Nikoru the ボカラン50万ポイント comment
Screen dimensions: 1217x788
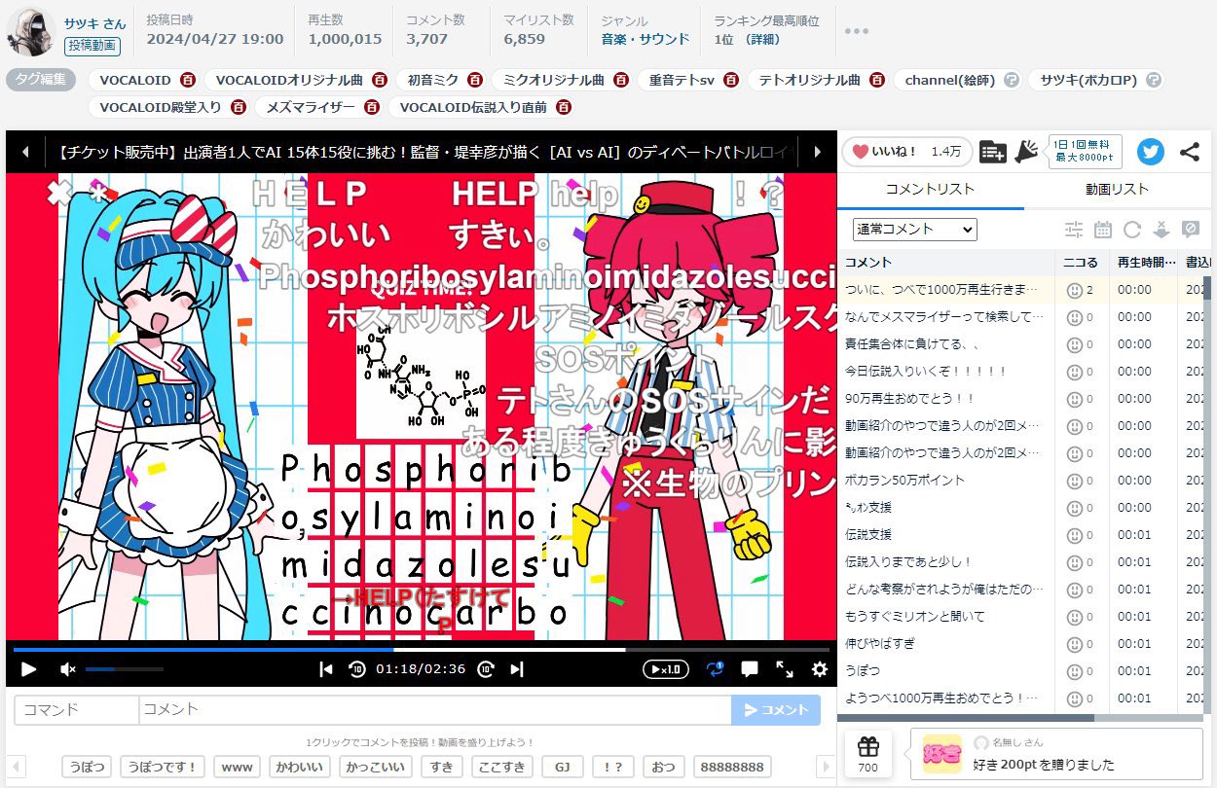click(x=1074, y=480)
